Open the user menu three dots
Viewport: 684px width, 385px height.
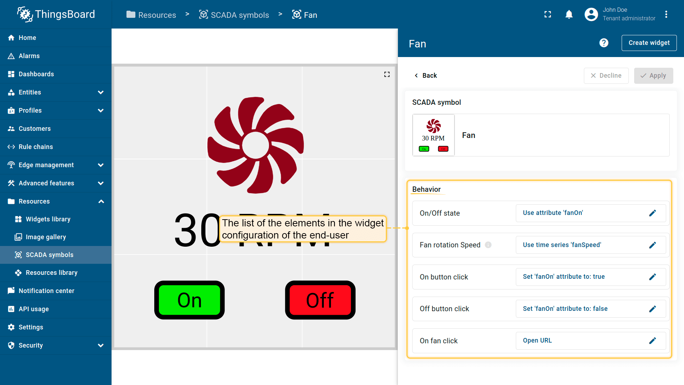point(666,14)
